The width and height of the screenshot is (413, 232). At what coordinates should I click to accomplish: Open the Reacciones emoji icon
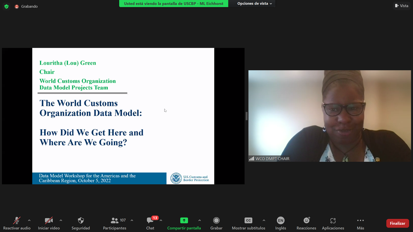point(307,220)
